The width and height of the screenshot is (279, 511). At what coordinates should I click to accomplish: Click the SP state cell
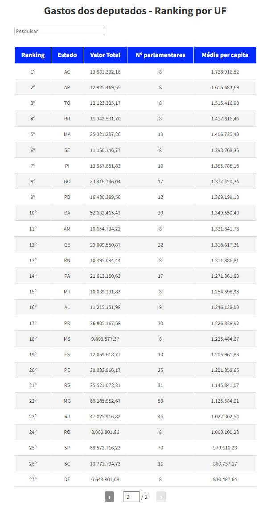(67, 448)
